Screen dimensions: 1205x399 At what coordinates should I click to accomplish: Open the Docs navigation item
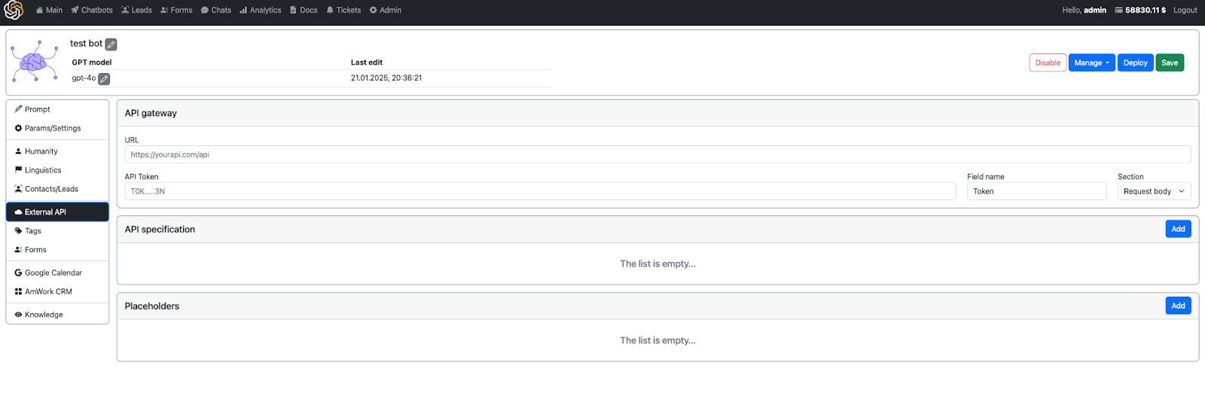coord(304,10)
